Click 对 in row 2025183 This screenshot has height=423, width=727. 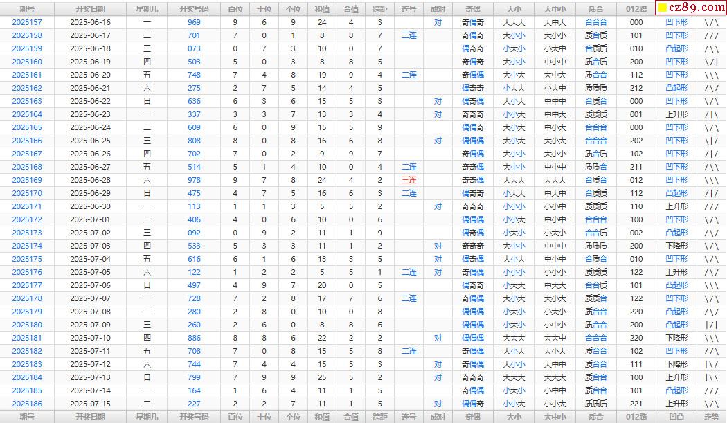438,364
